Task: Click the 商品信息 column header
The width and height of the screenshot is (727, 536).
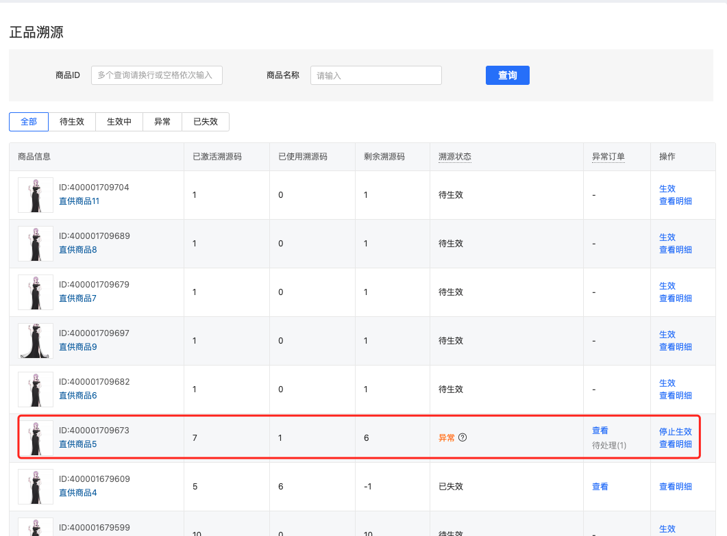Action: [34, 157]
